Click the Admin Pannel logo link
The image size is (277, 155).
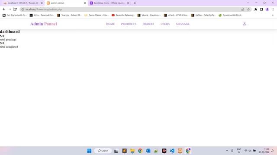[44, 24]
